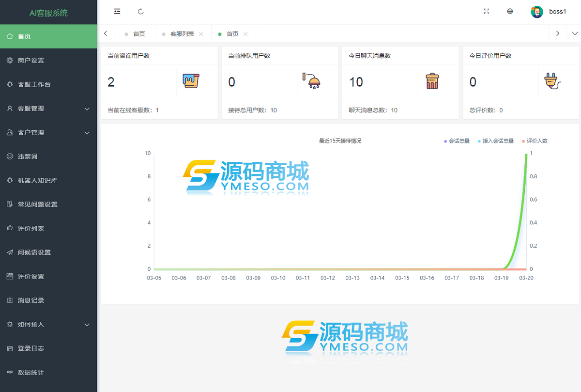The height and width of the screenshot is (392, 581).
Task: Click the document icon beside 消息记录
Action: [x=10, y=300]
